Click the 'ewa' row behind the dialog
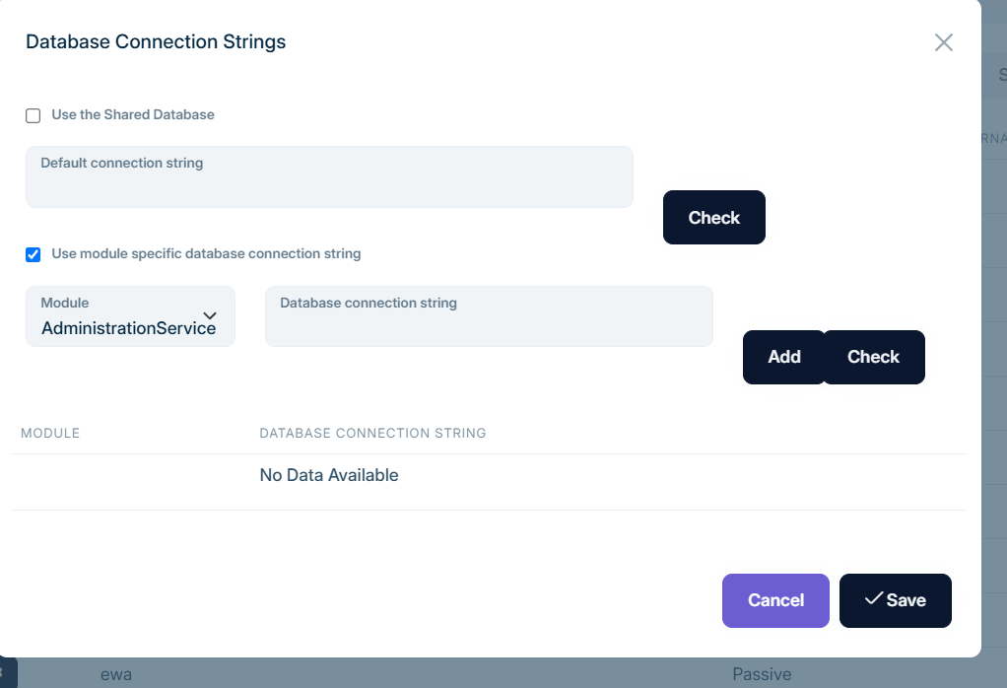 click(116, 674)
